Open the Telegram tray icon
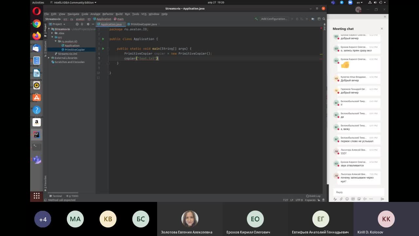419x236 pixels. (342, 2)
